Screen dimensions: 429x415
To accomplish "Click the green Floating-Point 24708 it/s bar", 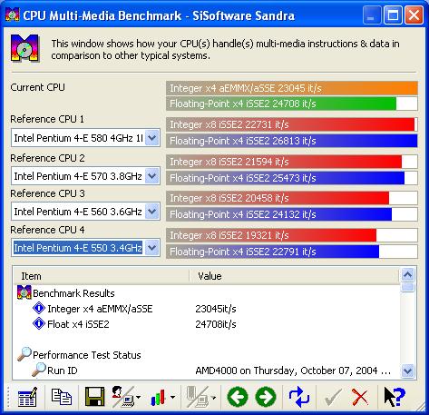I will point(292,104).
